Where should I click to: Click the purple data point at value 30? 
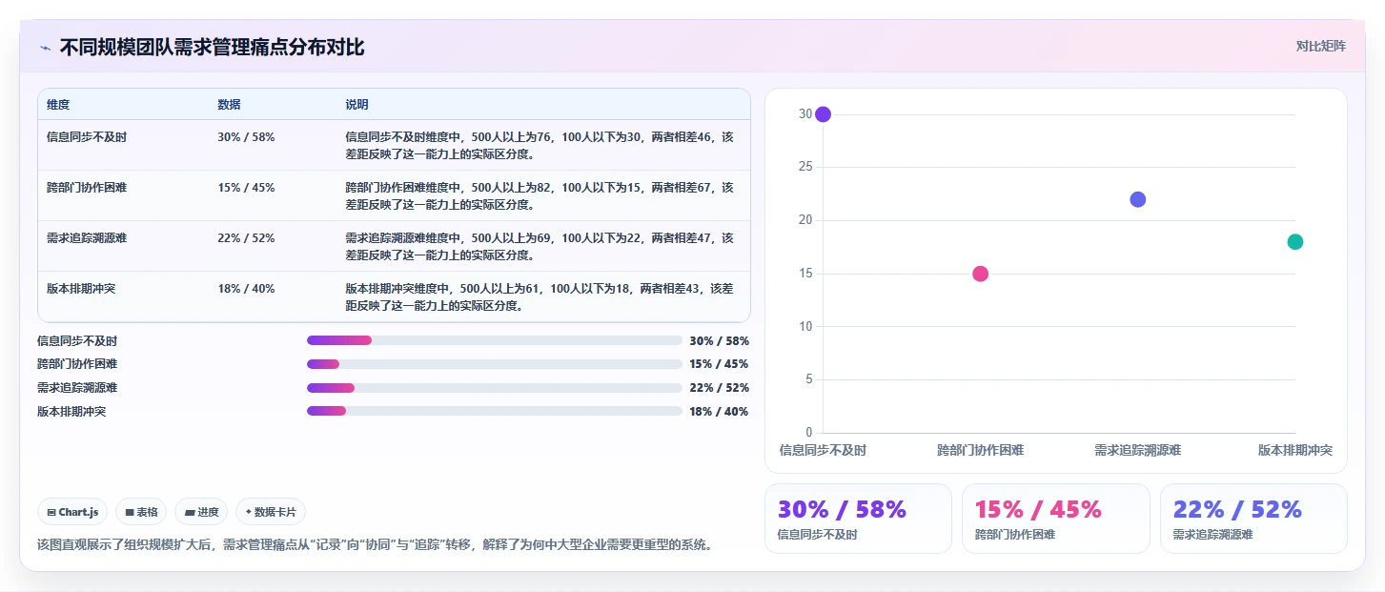pyautogui.click(x=823, y=114)
